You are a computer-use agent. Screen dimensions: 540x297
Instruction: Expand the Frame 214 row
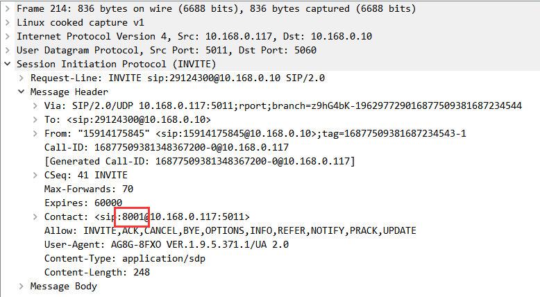pyautogui.click(x=7, y=8)
